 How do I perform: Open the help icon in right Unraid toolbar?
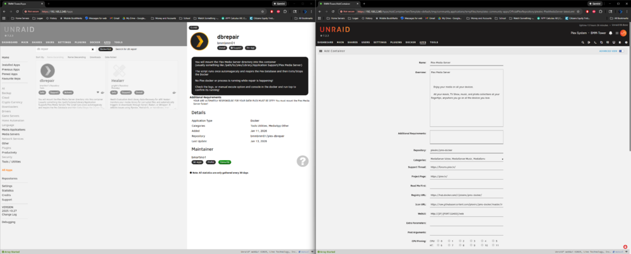pos(625,42)
